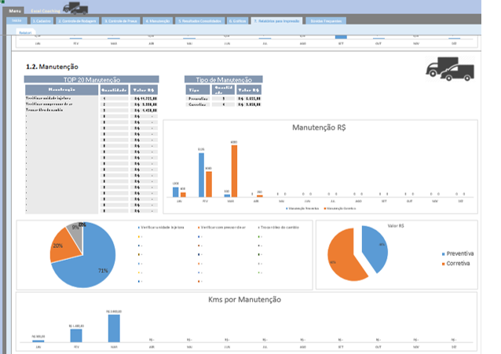Click the TOP 20 Manutenção table title
This screenshot has height=354, width=501.
[x=91, y=79]
